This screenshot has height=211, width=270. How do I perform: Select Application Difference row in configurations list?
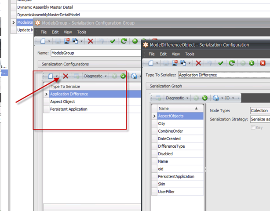coord(92,94)
